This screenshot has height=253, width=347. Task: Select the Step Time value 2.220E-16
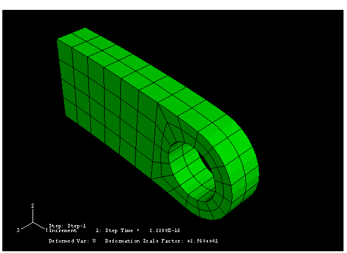[164, 230]
